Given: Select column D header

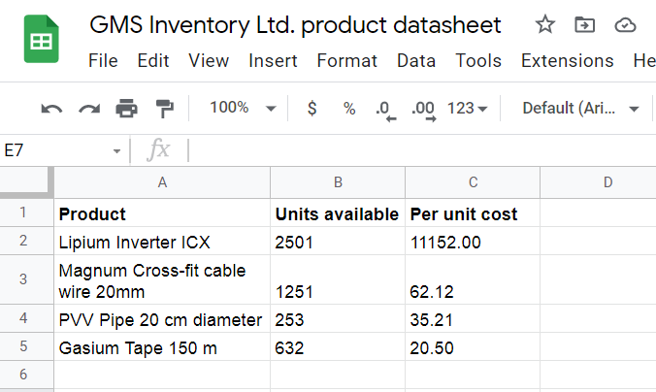Looking at the screenshot, I should click(599, 182).
